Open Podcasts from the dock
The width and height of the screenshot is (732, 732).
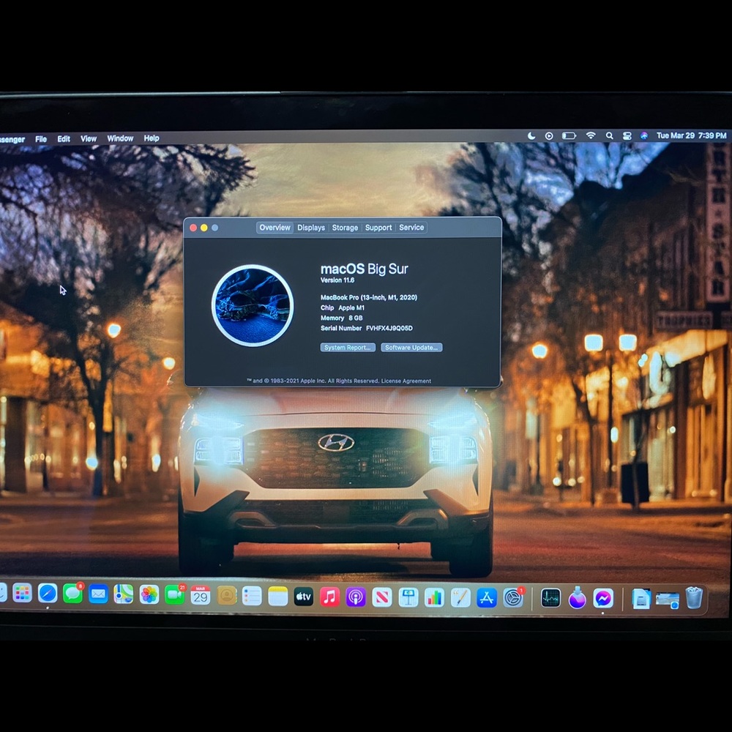[x=356, y=597]
